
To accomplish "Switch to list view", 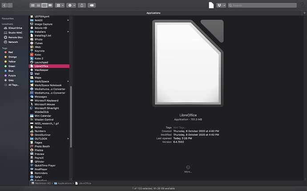I will click(x=39, y=5).
